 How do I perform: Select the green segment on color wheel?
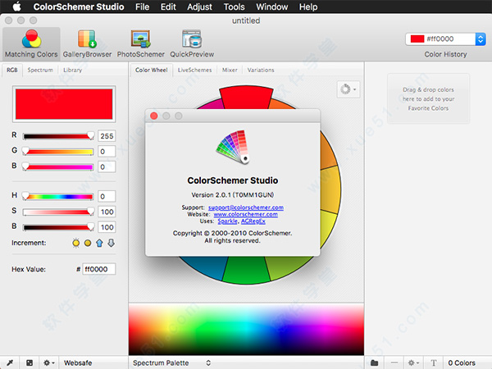click(x=246, y=270)
